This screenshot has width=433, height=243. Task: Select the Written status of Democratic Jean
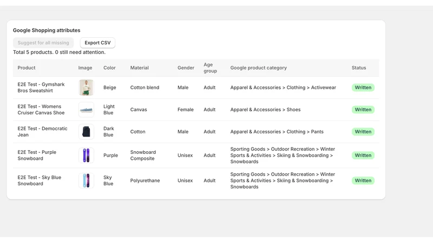363,132
